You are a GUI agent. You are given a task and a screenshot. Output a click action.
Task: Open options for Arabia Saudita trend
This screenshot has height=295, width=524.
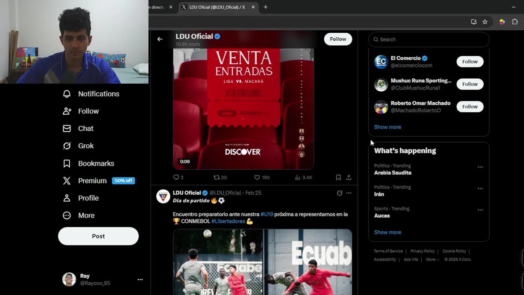click(480, 167)
